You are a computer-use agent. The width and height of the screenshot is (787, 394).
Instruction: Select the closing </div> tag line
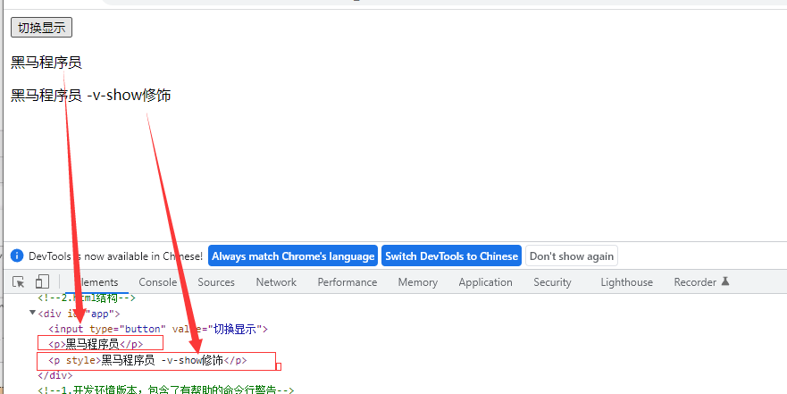(55, 375)
